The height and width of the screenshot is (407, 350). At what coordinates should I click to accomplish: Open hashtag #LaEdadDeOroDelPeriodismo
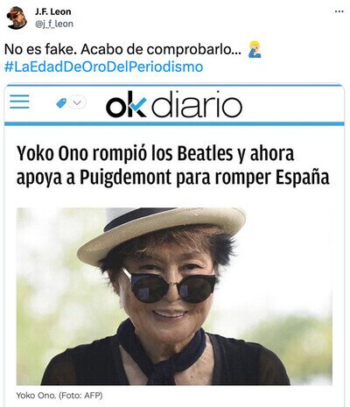point(103,67)
